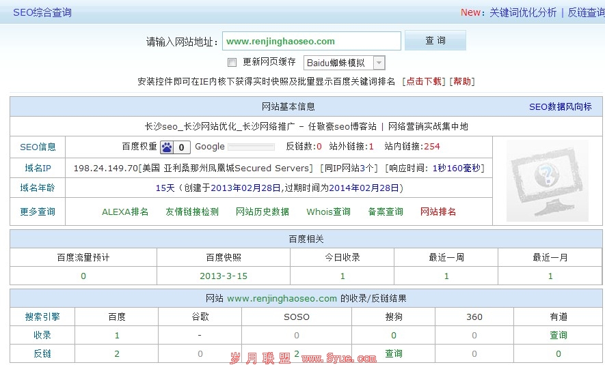Screen dimensions: 605x365
Task: Click the 最近一月 value 1
Action: click(550, 276)
